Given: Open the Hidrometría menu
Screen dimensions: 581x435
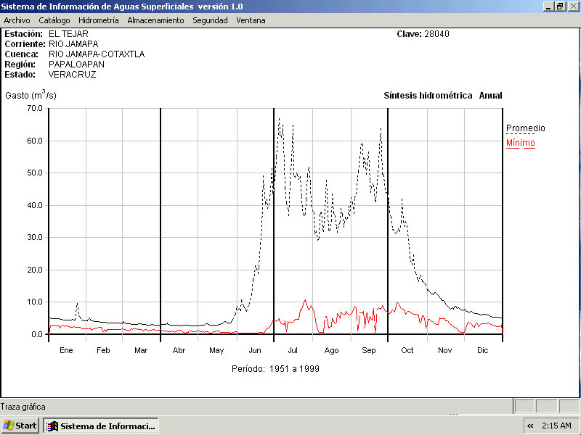Looking at the screenshot, I should point(98,20).
